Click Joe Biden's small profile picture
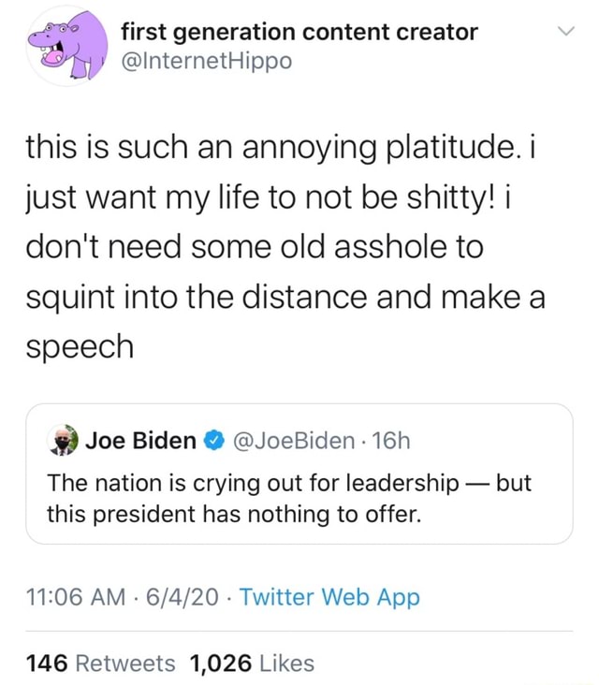The height and width of the screenshot is (685, 599). click(x=64, y=440)
